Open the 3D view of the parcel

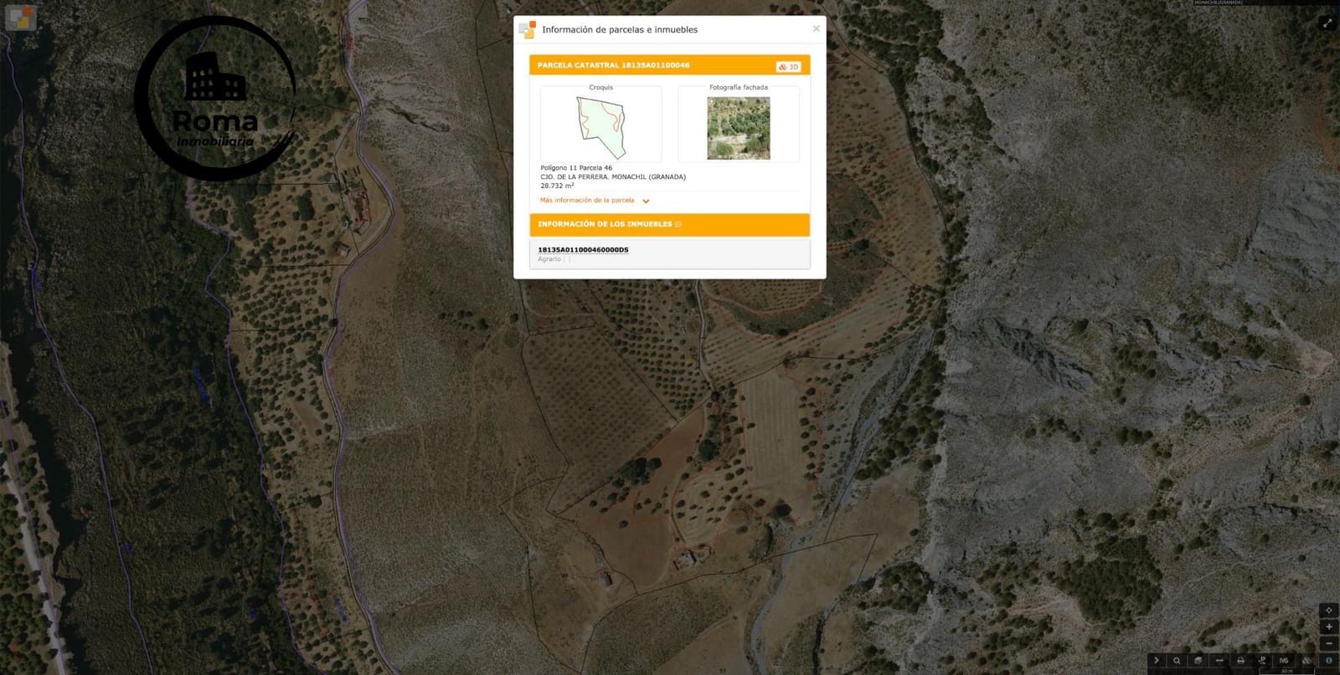click(x=788, y=67)
